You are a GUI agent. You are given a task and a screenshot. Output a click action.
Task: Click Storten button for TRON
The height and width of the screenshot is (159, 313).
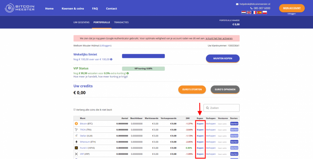pos(234,130)
